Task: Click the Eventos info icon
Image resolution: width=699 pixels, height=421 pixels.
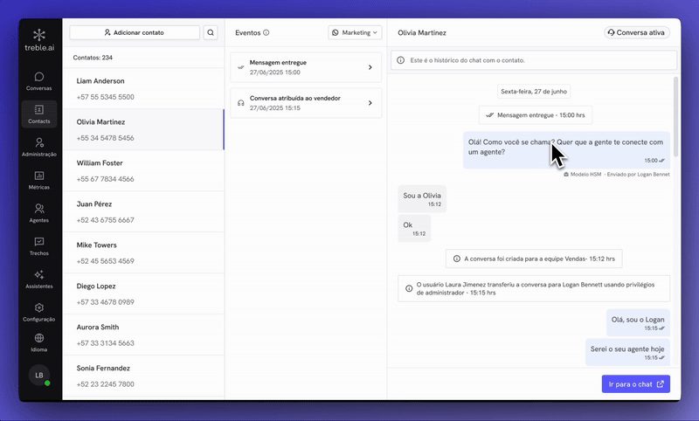Action: click(x=266, y=32)
